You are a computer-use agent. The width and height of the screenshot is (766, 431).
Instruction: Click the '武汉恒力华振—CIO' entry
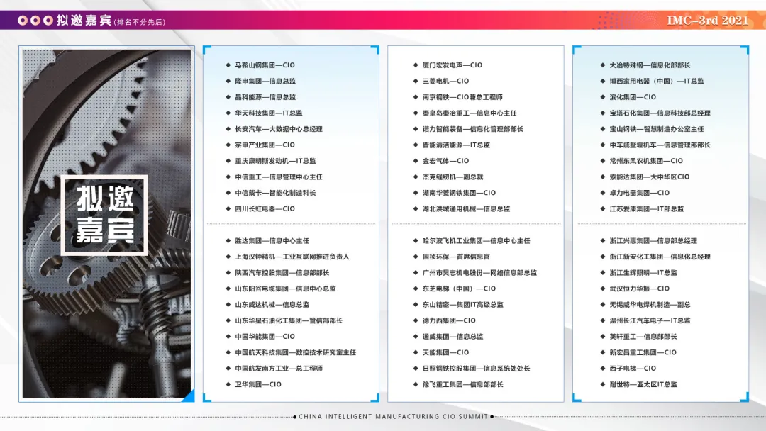(x=640, y=289)
